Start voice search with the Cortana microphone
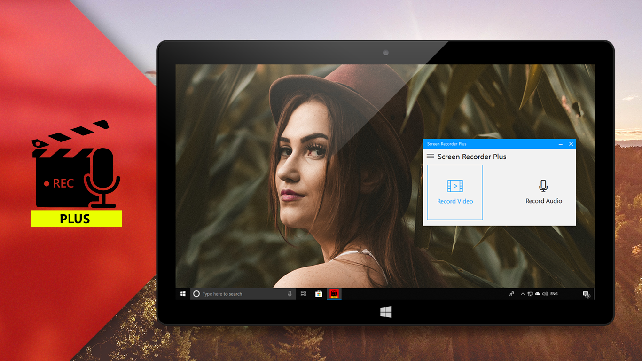The image size is (642, 361). click(x=290, y=293)
